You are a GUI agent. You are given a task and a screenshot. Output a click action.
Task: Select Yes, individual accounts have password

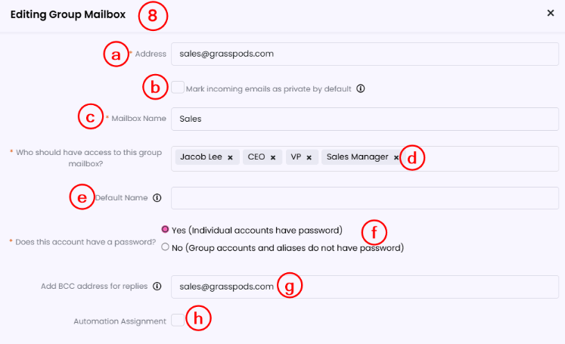[x=165, y=229]
